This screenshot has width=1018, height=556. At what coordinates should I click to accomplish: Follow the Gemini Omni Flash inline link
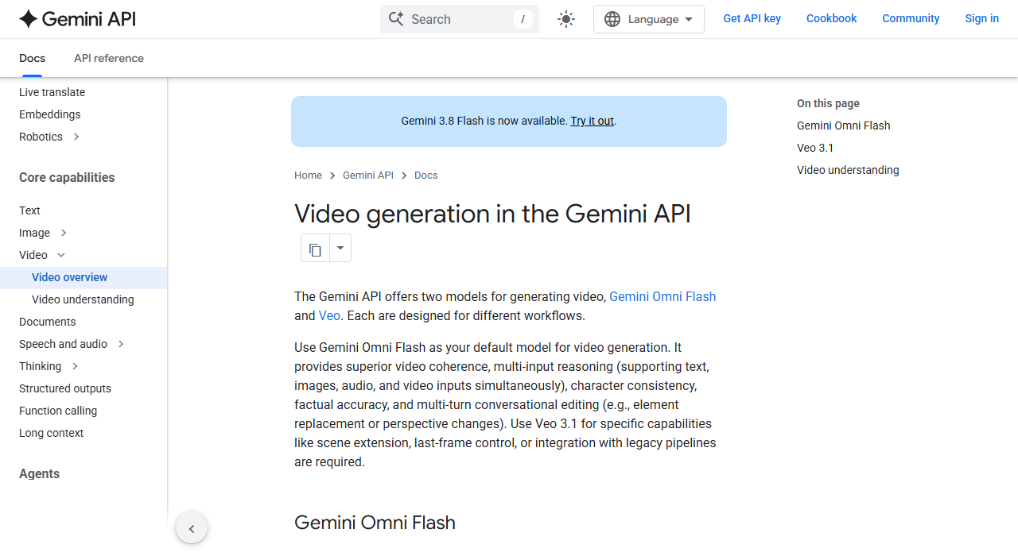(x=662, y=296)
